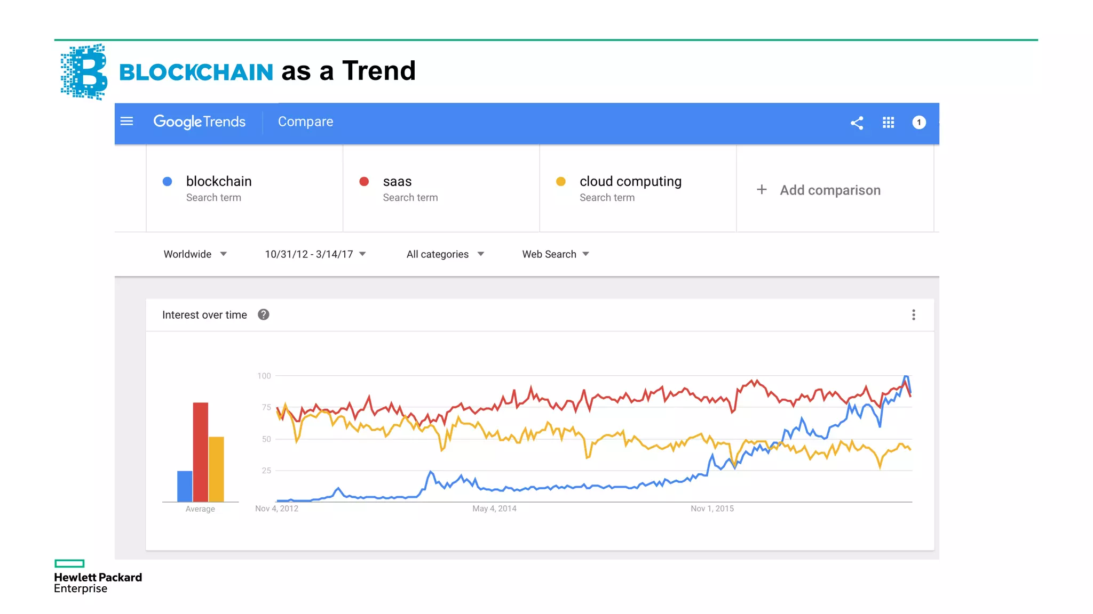Image resolution: width=1093 pixels, height=614 pixels.
Task: Open the hamburger navigation menu
Action: (x=126, y=122)
